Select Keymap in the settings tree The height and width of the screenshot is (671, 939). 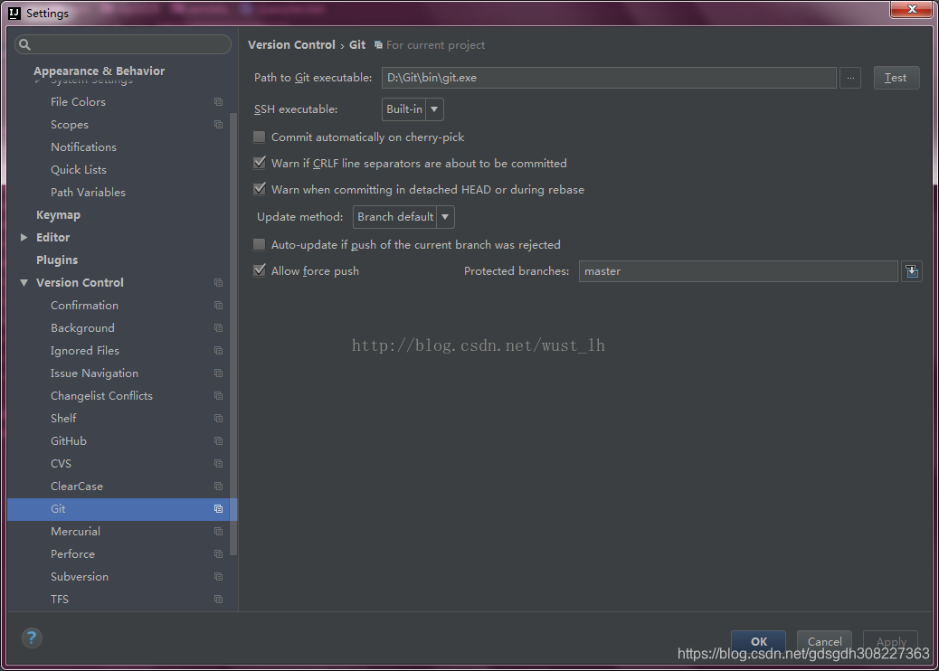(x=58, y=215)
